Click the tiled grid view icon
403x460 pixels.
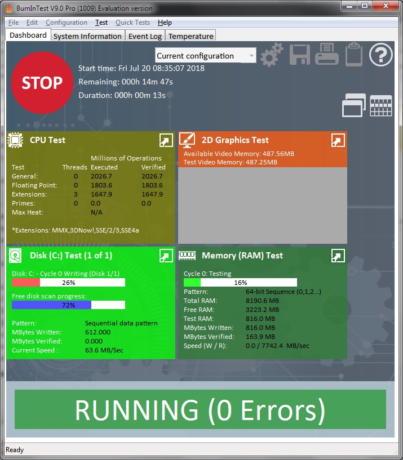tap(381, 106)
